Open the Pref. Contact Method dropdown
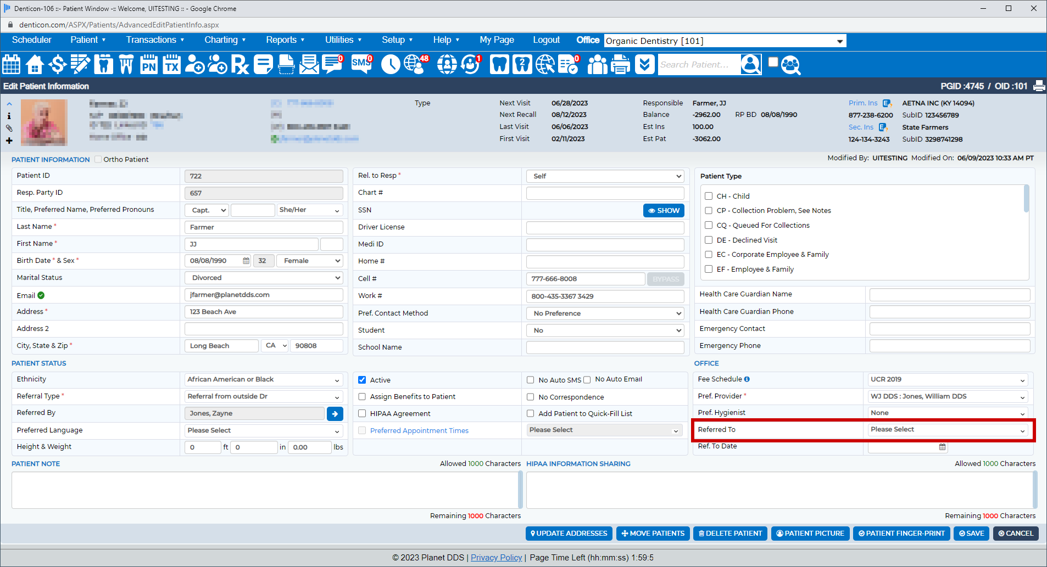Screen dimensions: 1047x567 point(605,313)
